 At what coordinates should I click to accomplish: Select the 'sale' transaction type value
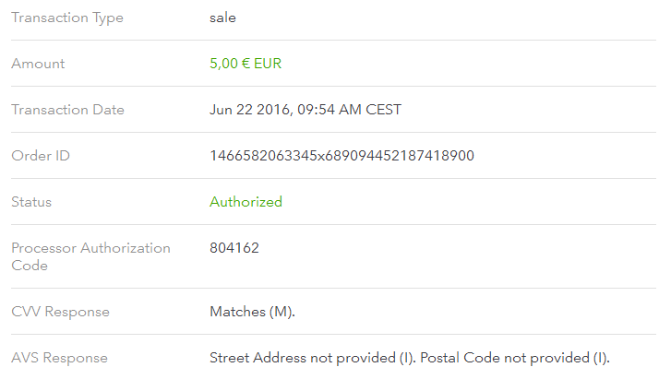click(x=222, y=18)
